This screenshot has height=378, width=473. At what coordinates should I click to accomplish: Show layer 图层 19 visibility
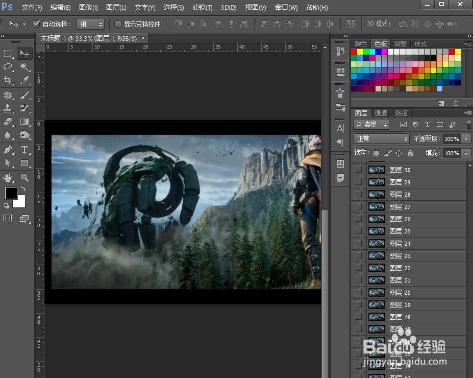coord(358,304)
